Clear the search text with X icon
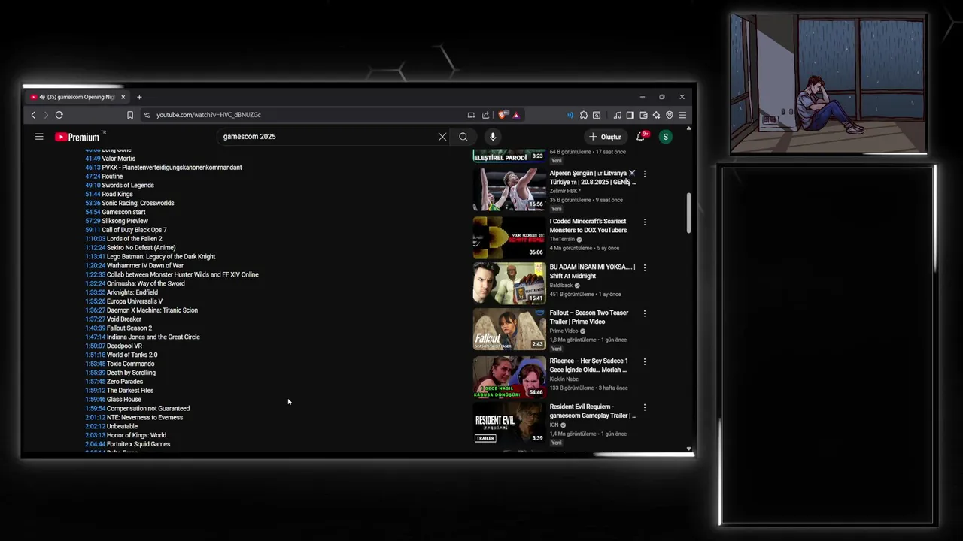Image resolution: width=963 pixels, height=541 pixels. coord(442,137)
